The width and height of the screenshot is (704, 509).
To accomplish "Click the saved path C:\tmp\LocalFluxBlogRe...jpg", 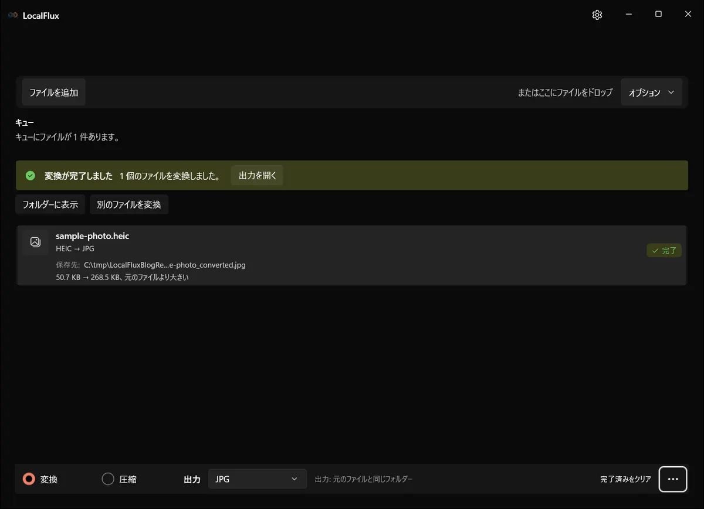I will pos(165,265).
